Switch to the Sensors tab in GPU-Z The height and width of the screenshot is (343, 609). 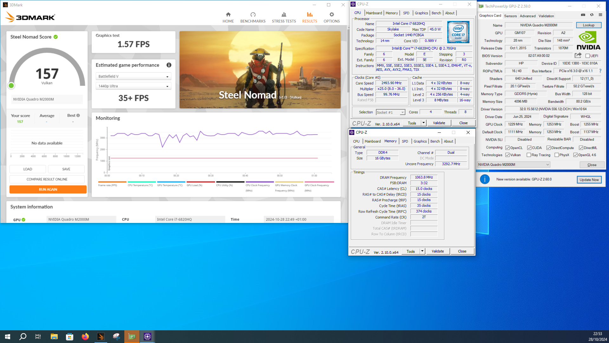[510, 16]
